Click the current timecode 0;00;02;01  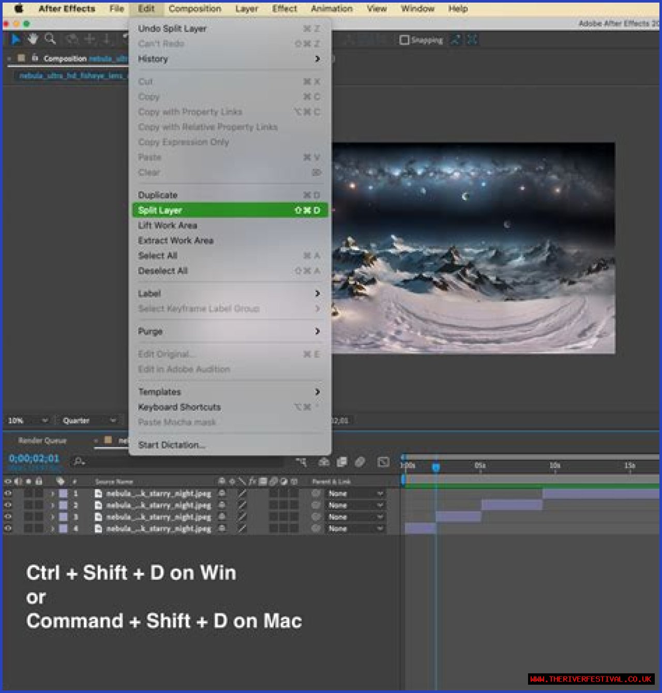point(34,459)
